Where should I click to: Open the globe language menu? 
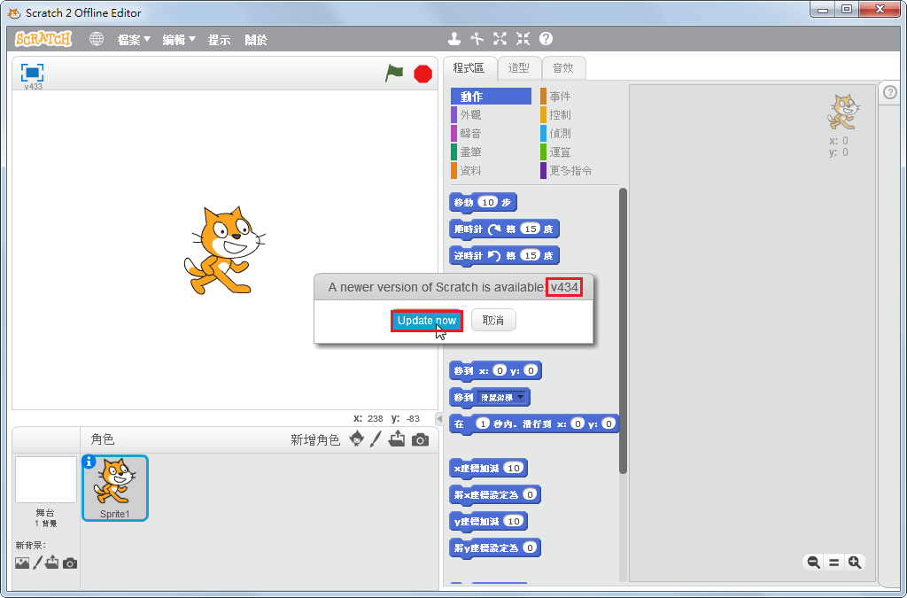click(97, 39)
